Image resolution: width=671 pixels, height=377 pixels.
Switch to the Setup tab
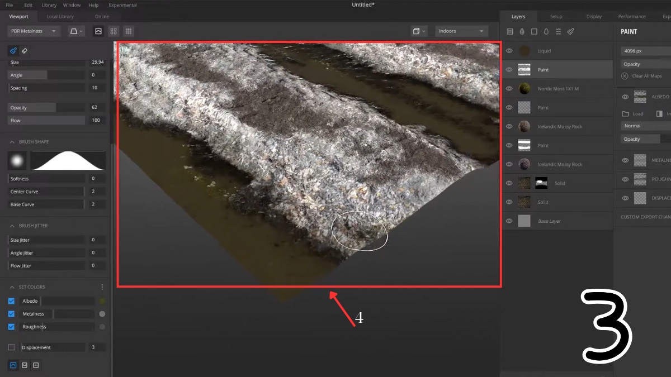(556, 17)
